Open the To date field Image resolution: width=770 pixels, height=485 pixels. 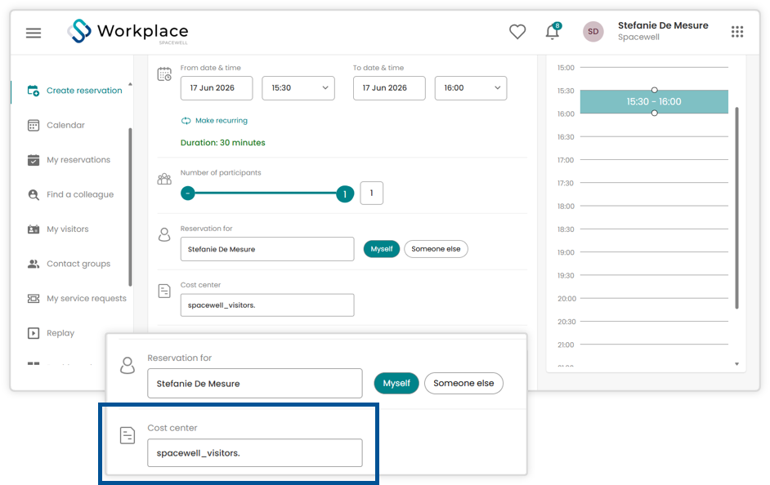[389, 88]
